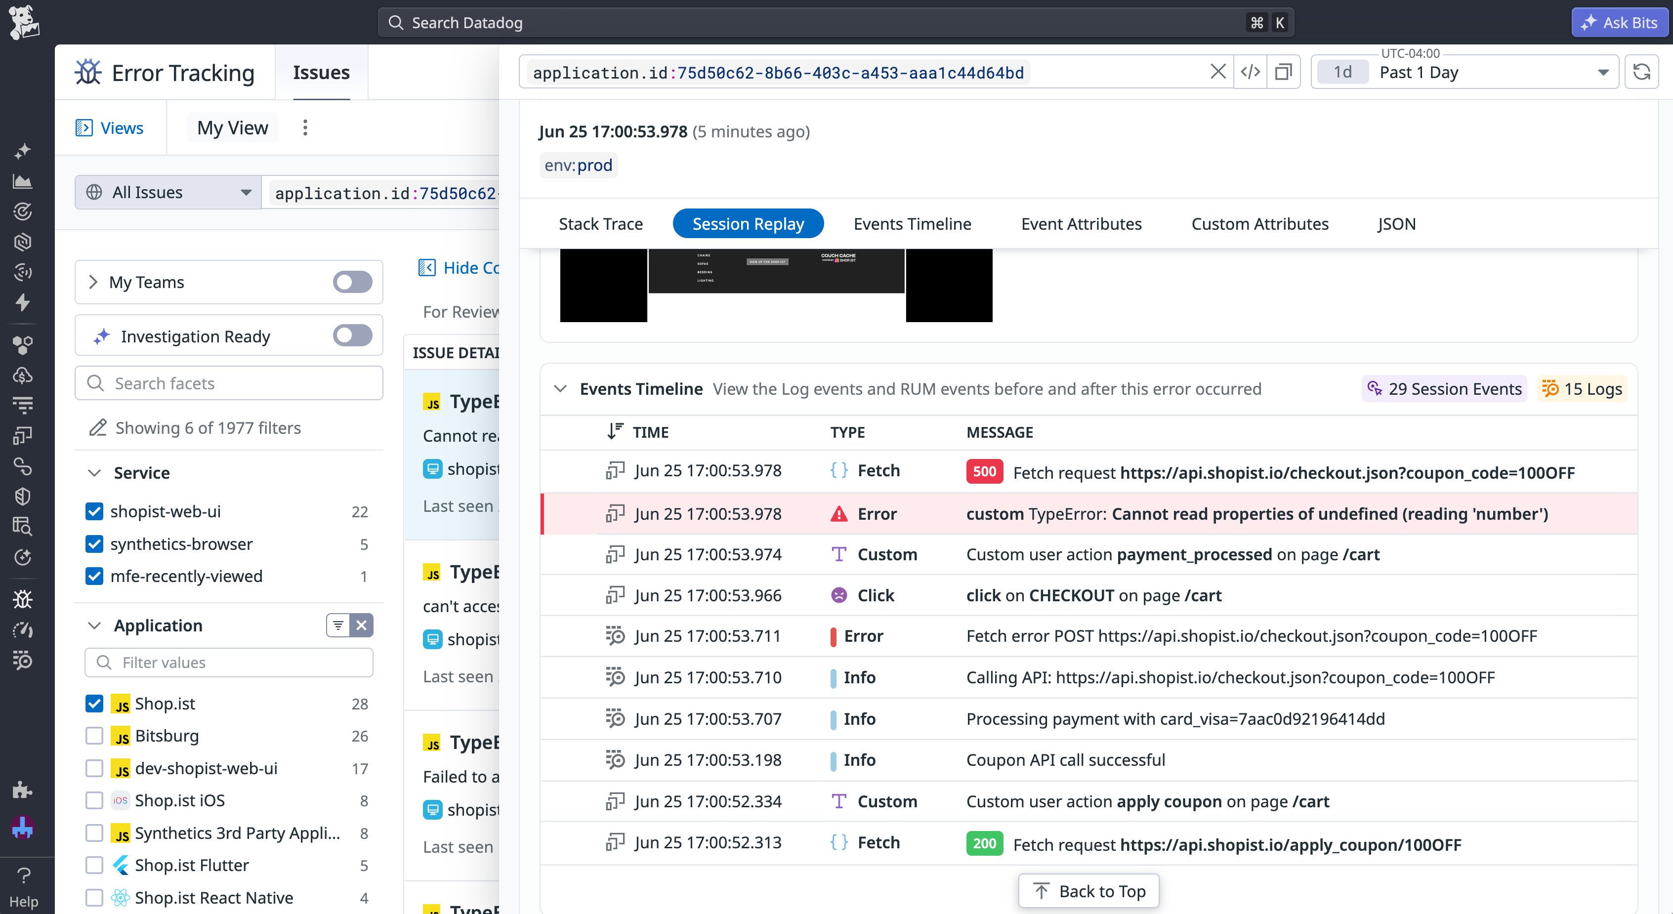Screen dimensions: 1673x914
Task: Expand the My Teams chevron
Action: click(x=93, y=282)
